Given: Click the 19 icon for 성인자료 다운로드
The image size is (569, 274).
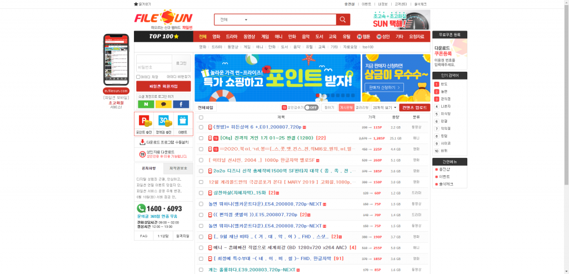Looking at the screenshot, I should coord(142,155).
